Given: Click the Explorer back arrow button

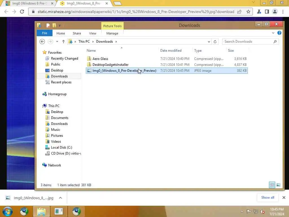Looking at the screenshot, I should click(x=42, y=42).
